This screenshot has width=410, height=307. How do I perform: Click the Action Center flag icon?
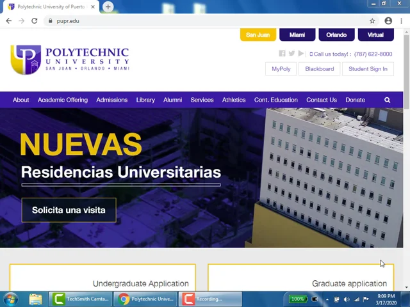tap(366, 299)
